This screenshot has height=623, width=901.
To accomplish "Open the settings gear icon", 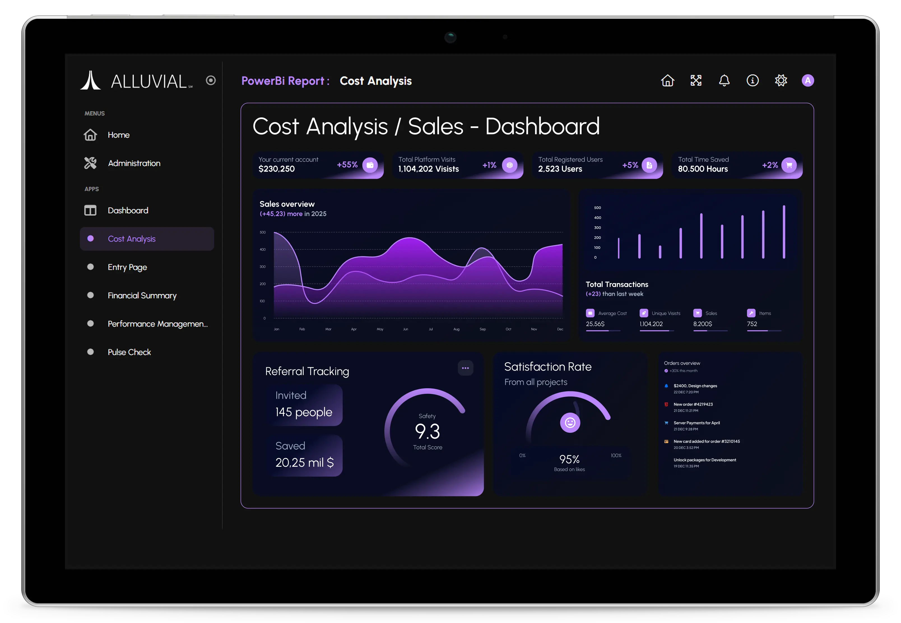I will tap(781, 80).
